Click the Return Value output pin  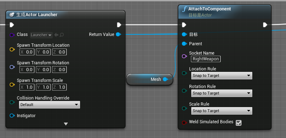click(x=118, y=34)
